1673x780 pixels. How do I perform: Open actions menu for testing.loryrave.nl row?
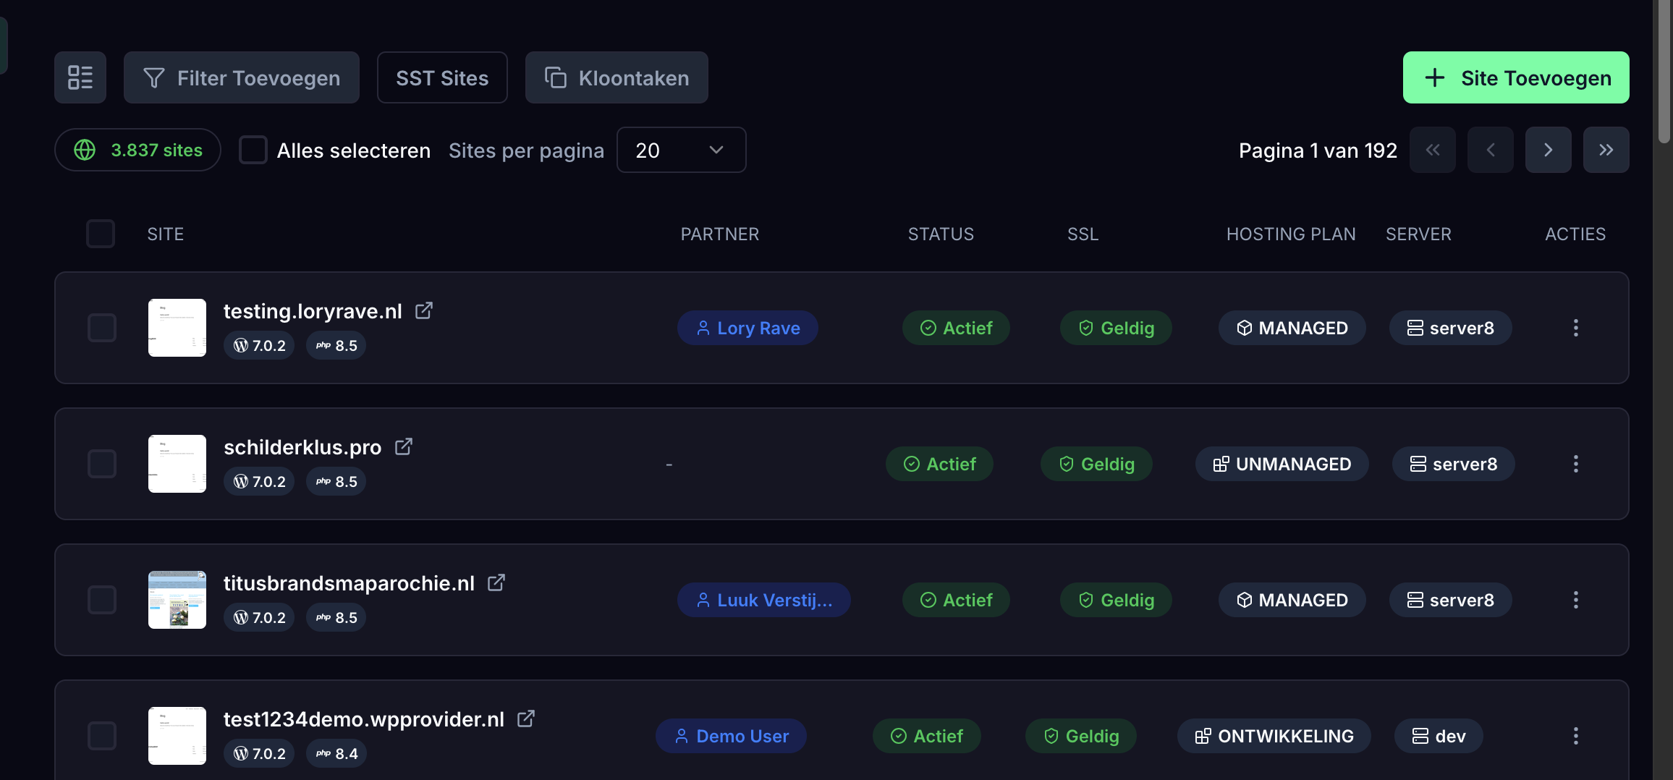pos(1575,328)
